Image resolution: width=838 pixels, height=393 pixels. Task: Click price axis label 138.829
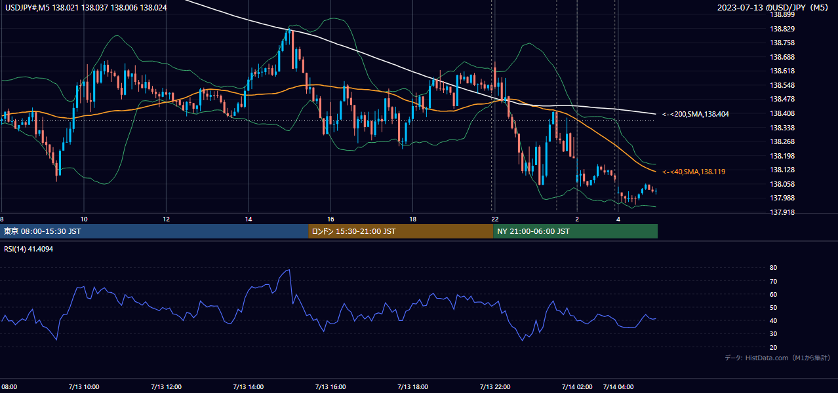pos(782,29)
